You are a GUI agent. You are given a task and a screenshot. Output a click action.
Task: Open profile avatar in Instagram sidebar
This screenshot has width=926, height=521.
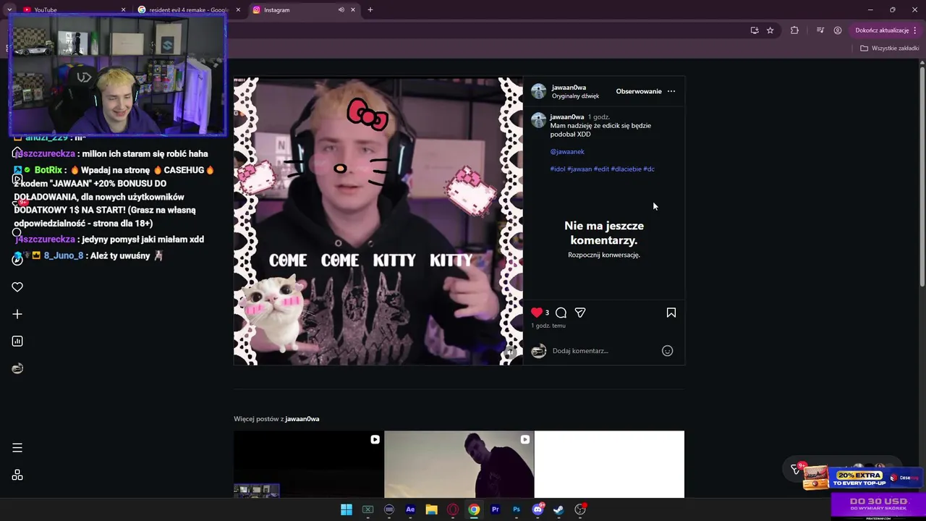click(17, 368)
